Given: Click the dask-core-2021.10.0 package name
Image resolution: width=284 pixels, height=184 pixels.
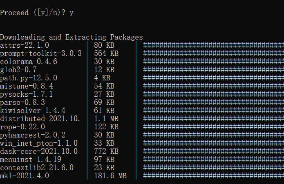Looking at the screenshot, I should (x=39, y=151).
